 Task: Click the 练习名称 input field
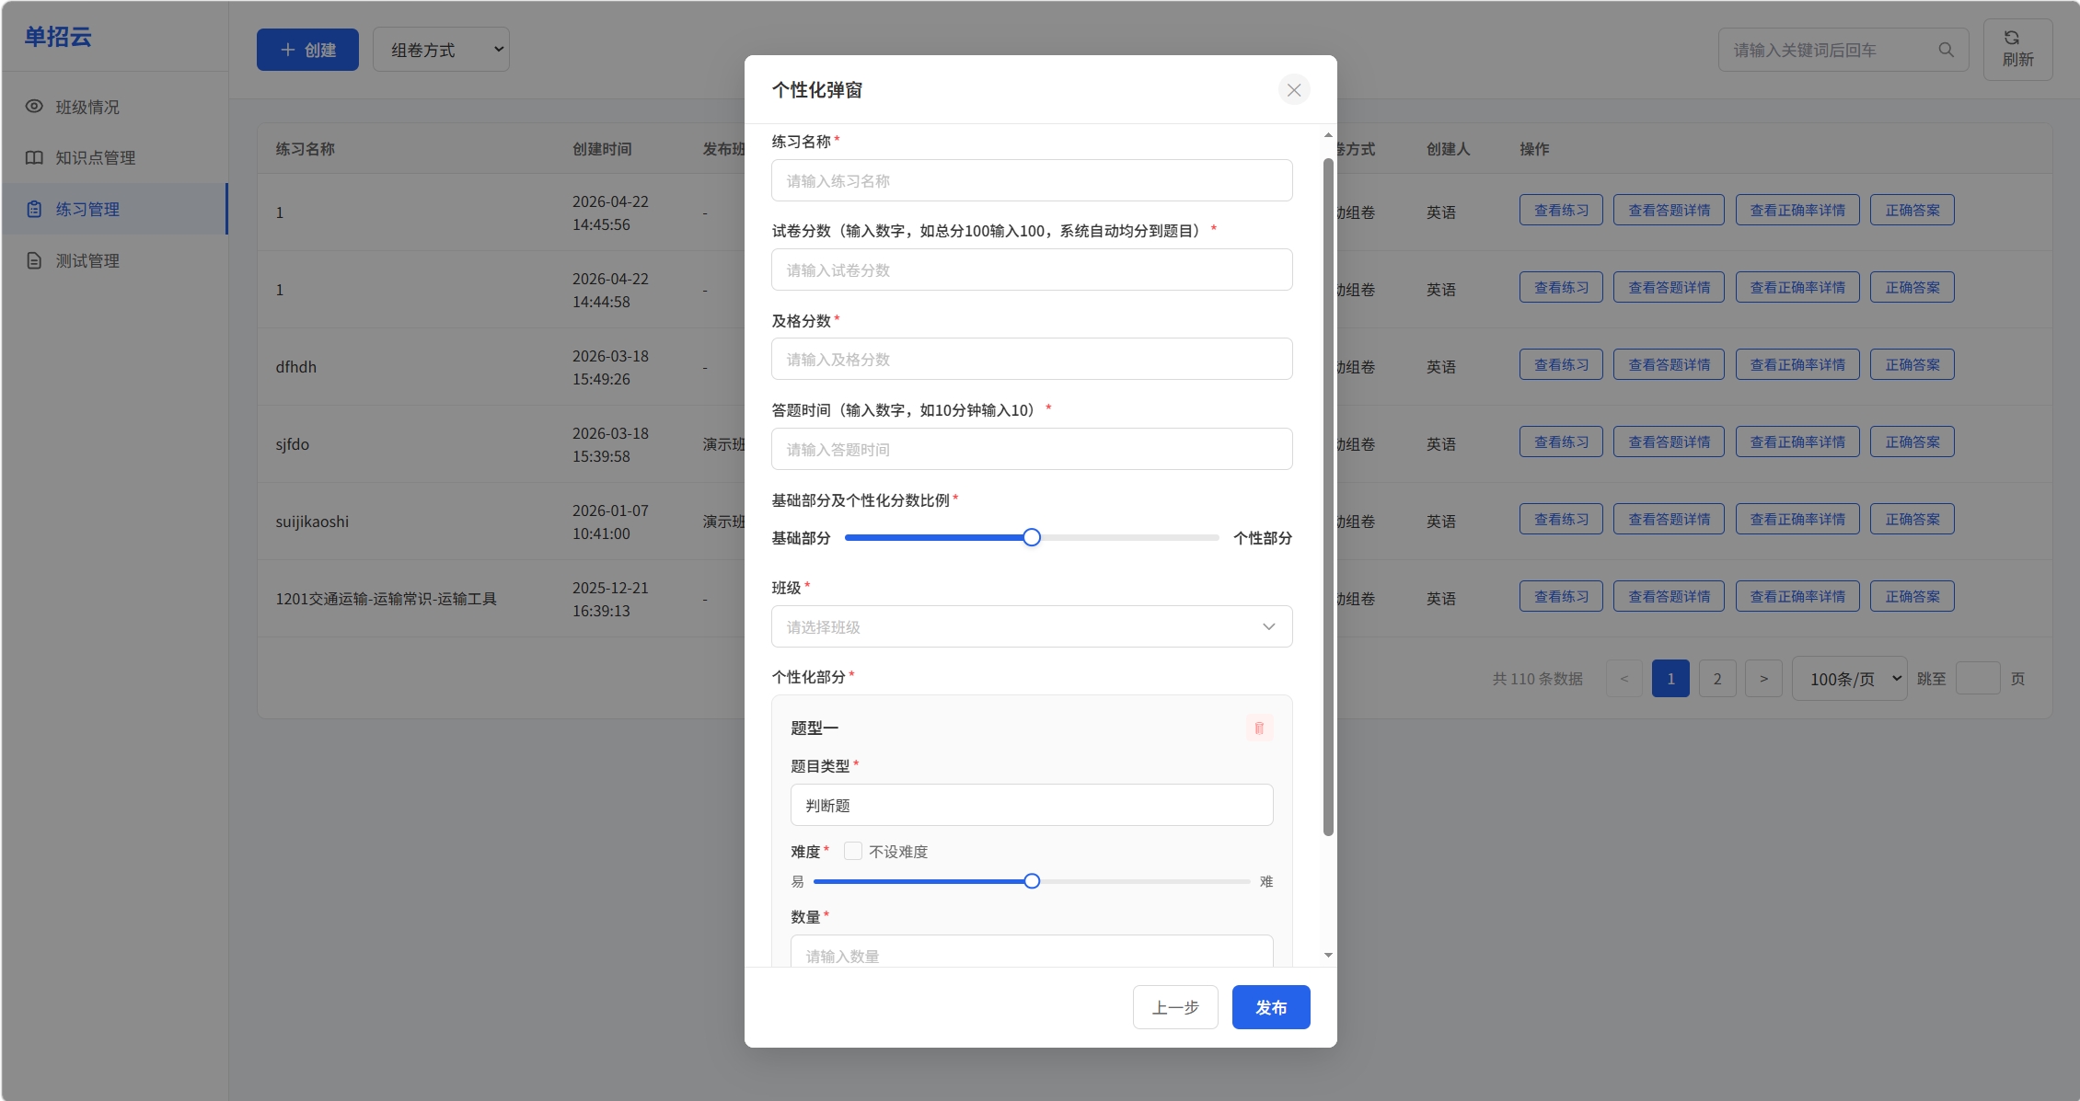tap(1032, 180)
